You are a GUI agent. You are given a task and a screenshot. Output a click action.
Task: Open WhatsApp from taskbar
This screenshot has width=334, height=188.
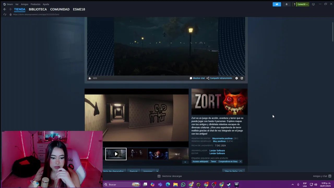(x=183, y=185)
